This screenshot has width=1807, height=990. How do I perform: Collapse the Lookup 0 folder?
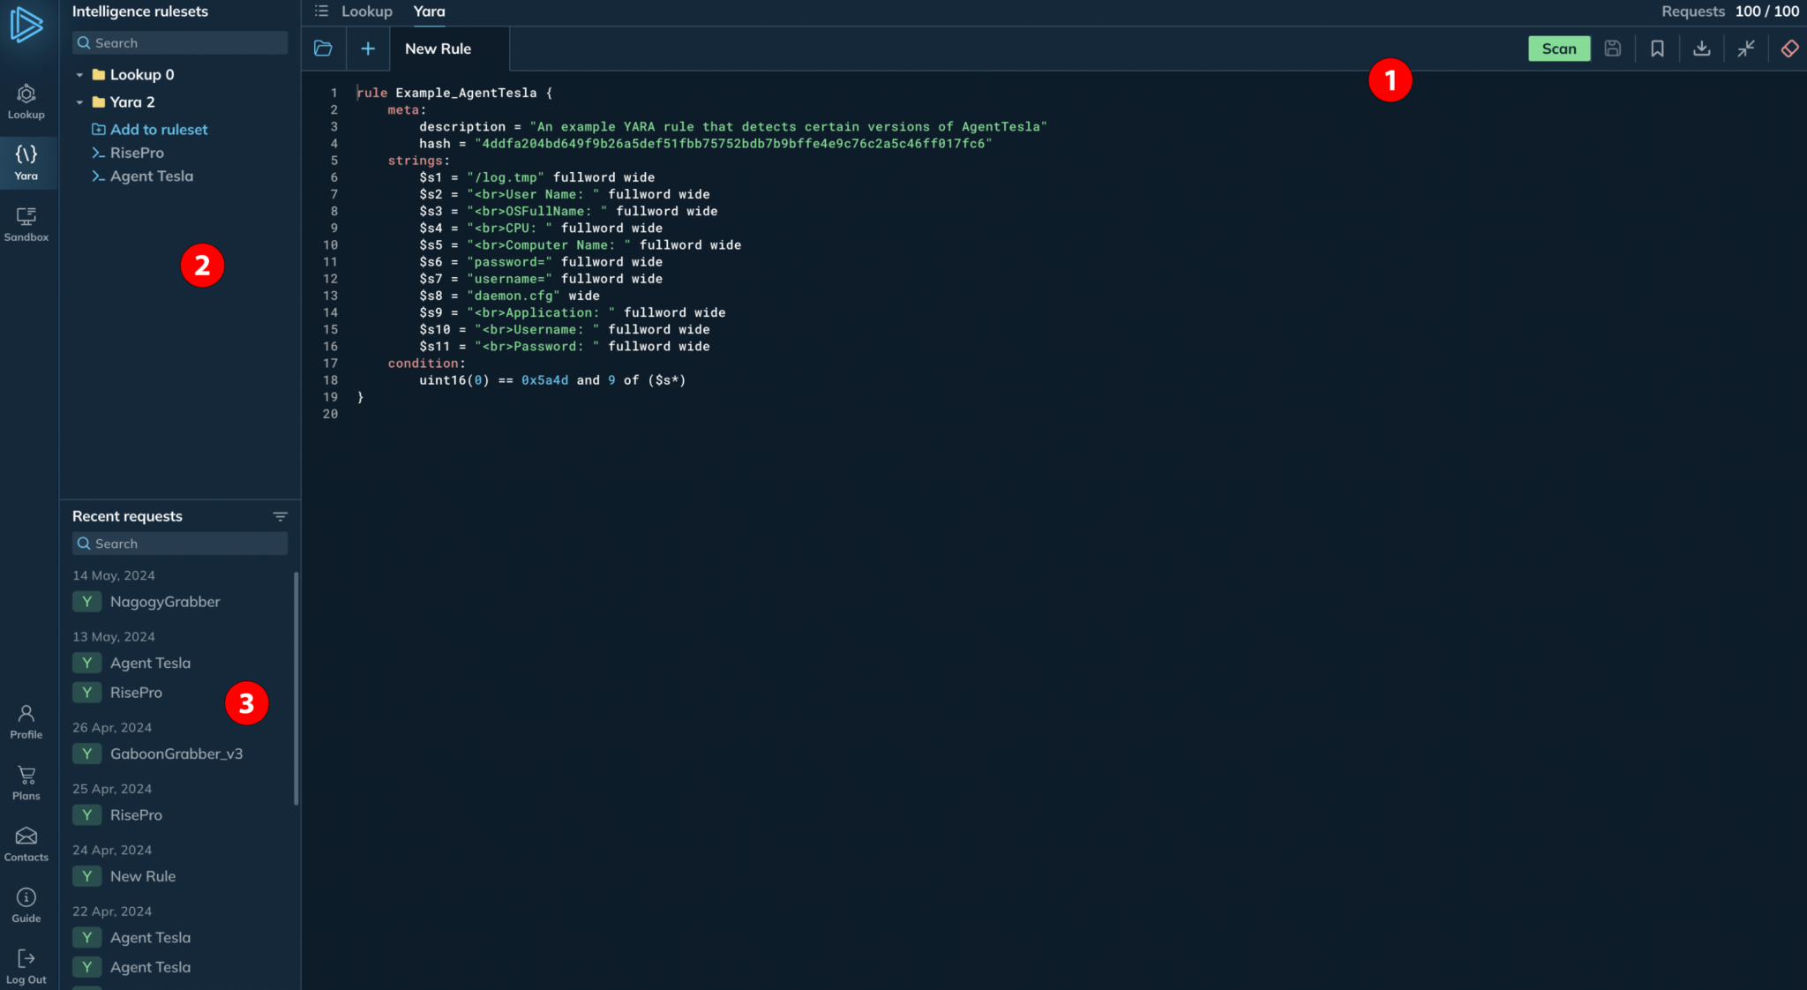click(x=79, y=75)
